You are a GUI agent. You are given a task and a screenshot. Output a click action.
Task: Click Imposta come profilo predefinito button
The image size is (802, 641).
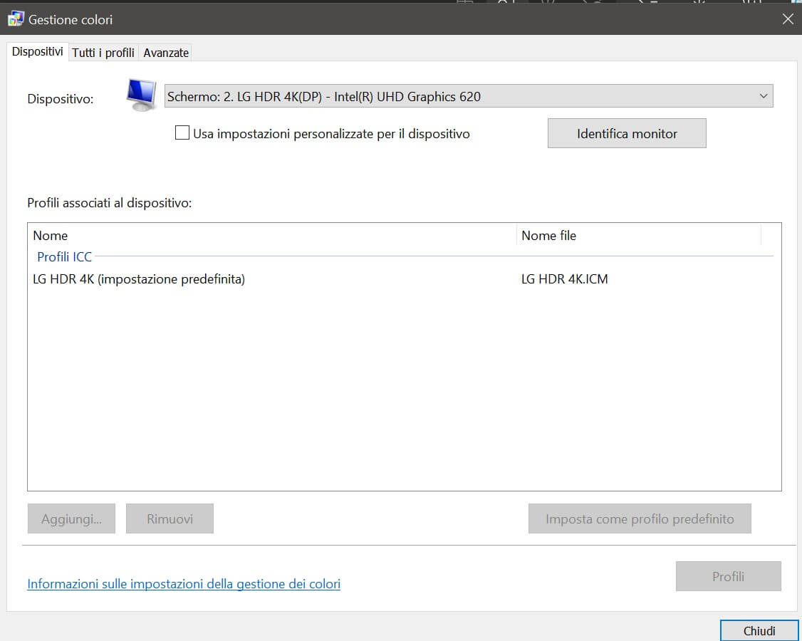[x=640, y=519]
